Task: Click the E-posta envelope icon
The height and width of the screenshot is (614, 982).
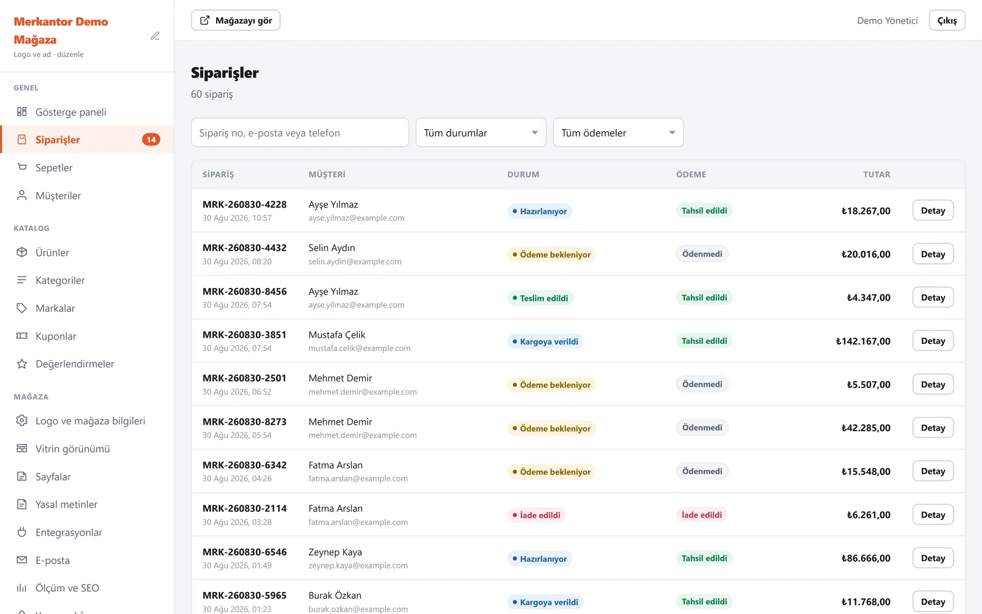Action: (x=22, y=560)
